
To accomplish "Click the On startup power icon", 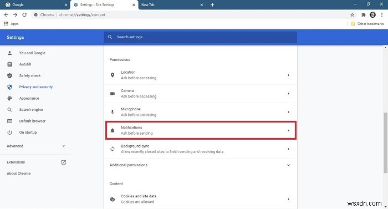I will pos(9,132).
